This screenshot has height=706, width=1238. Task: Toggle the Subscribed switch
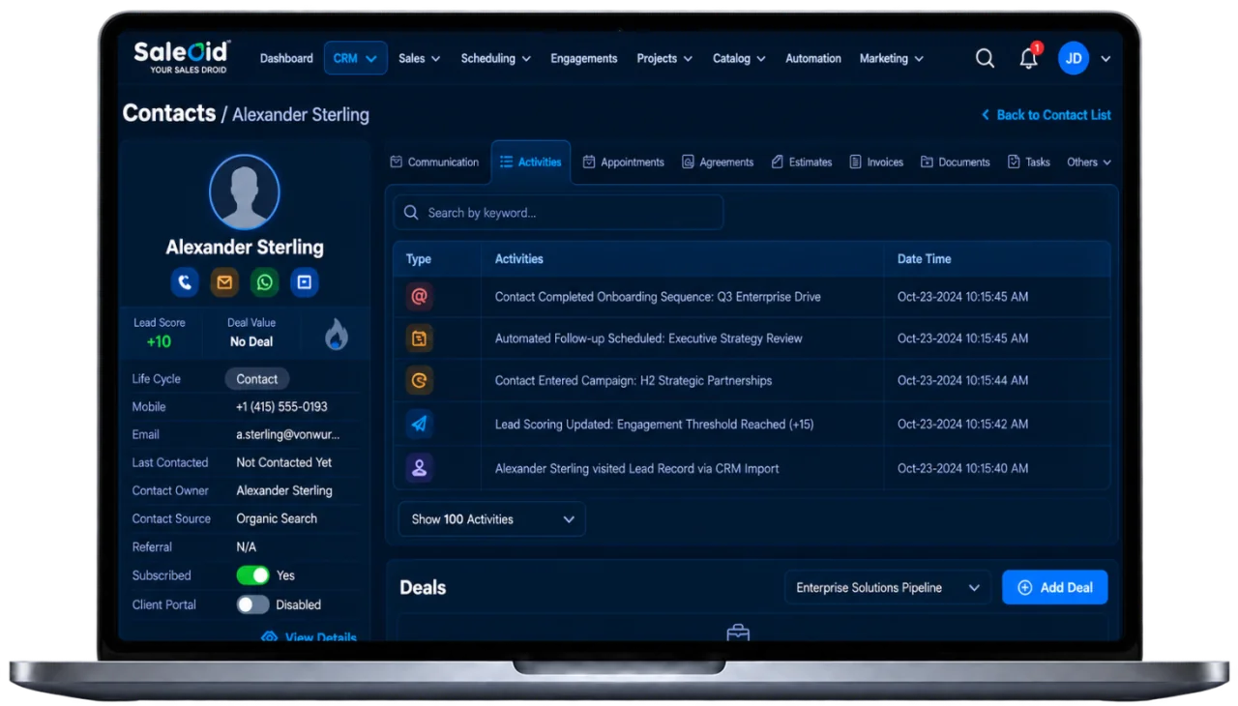pos(253,575)
